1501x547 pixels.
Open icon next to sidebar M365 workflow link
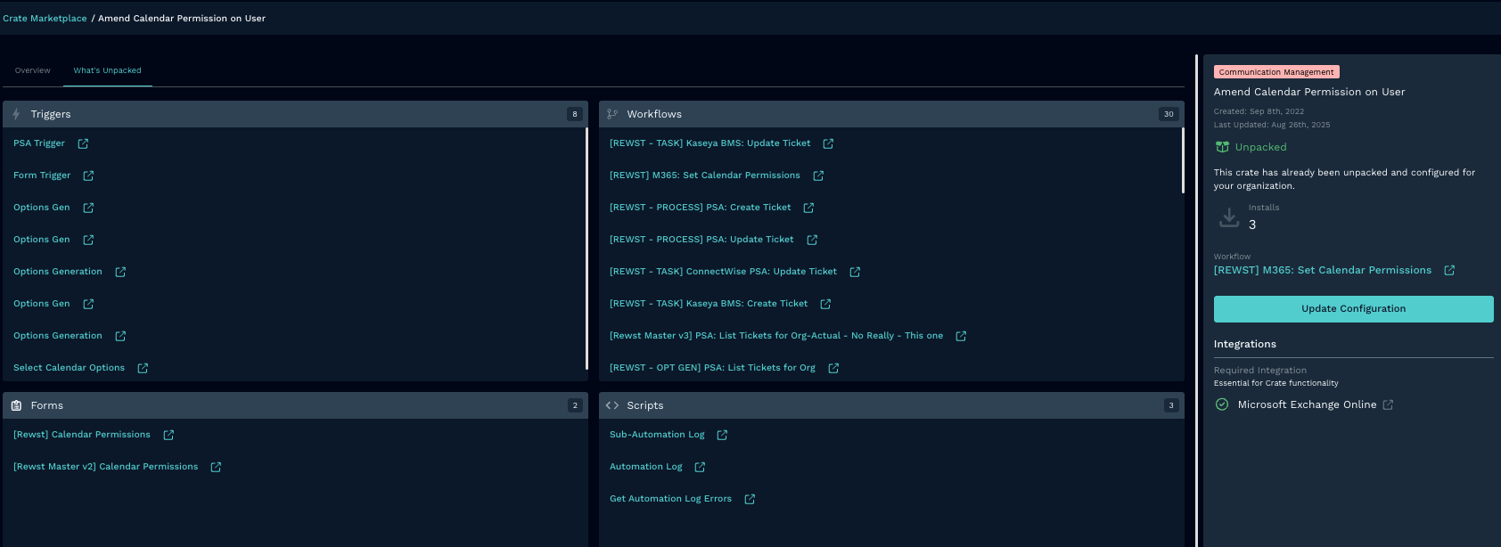pos(1449,270)
